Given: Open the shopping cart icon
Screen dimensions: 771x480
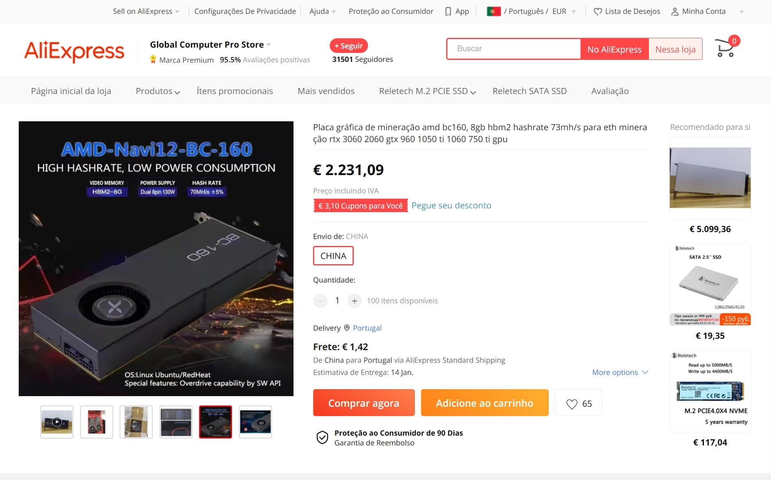Looking at the screenshot, I should coord(725,48).
